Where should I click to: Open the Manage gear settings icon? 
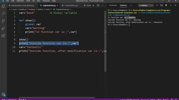3,94
